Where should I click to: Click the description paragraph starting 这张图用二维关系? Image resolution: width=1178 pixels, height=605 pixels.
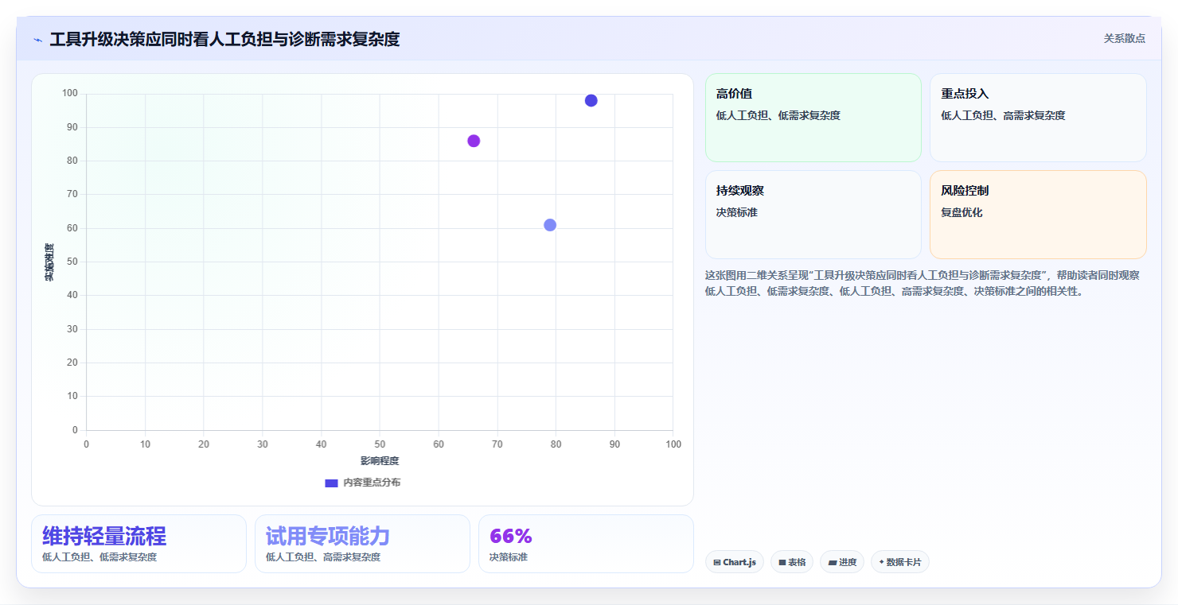923,283
